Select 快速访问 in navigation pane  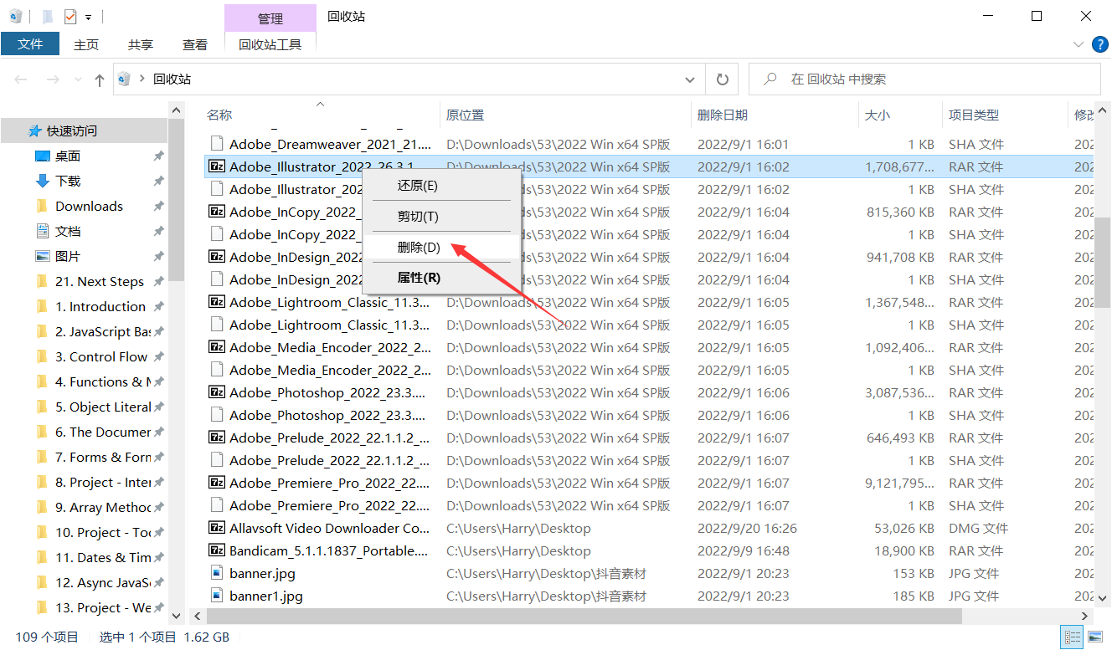[72, 131]
